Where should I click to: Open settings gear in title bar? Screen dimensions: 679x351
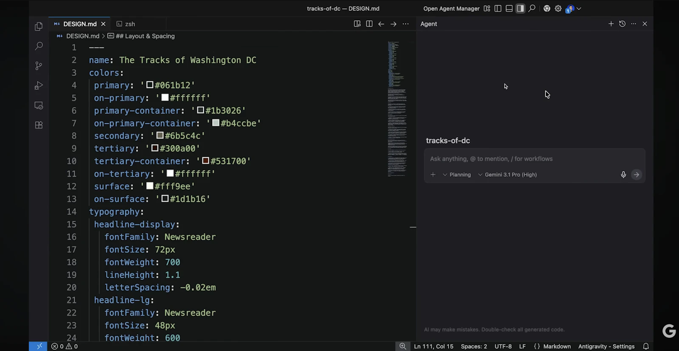coord(558,8)
